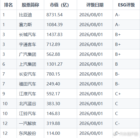The width and height of the screenshot is (140, 138).
Task: Click market value 1301.27
Action: point(54,64)
